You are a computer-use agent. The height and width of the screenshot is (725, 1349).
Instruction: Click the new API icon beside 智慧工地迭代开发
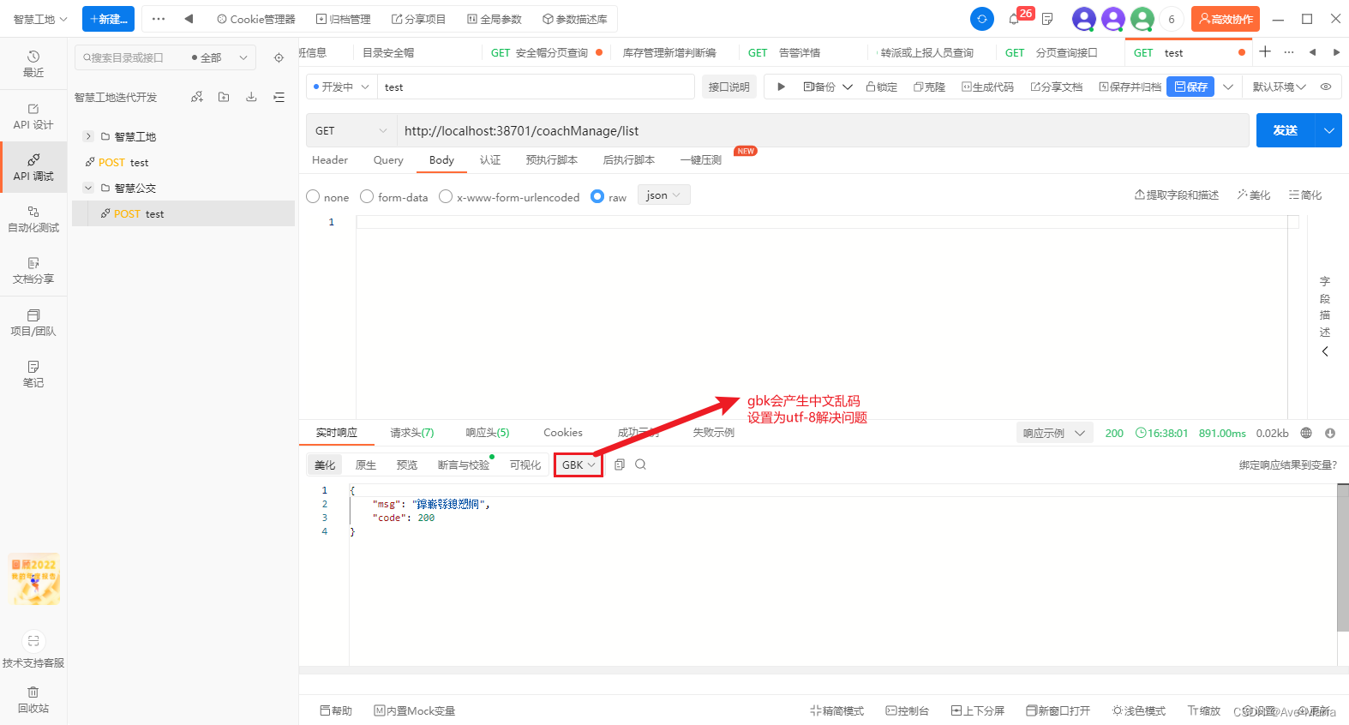tap(197, 97)
